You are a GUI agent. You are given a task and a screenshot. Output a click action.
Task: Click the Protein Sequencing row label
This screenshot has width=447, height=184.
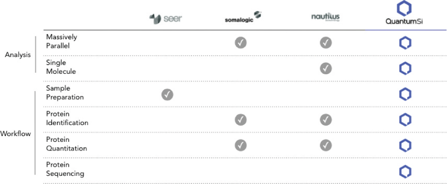(x=65, y=169)
